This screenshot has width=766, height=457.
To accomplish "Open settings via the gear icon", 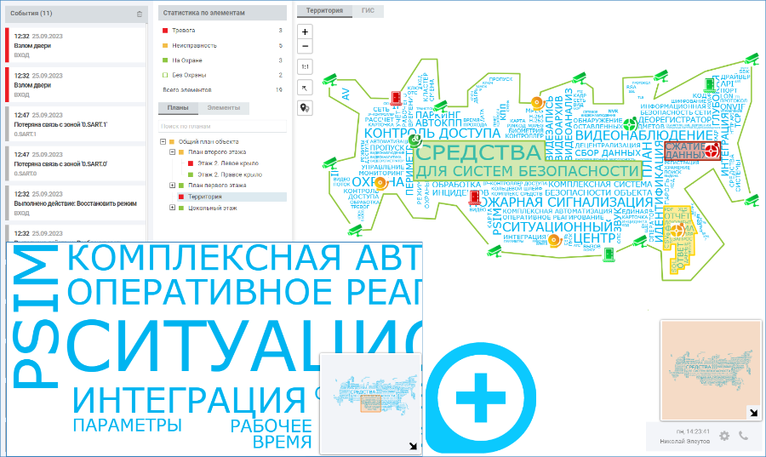I will (x=724, y=436).
